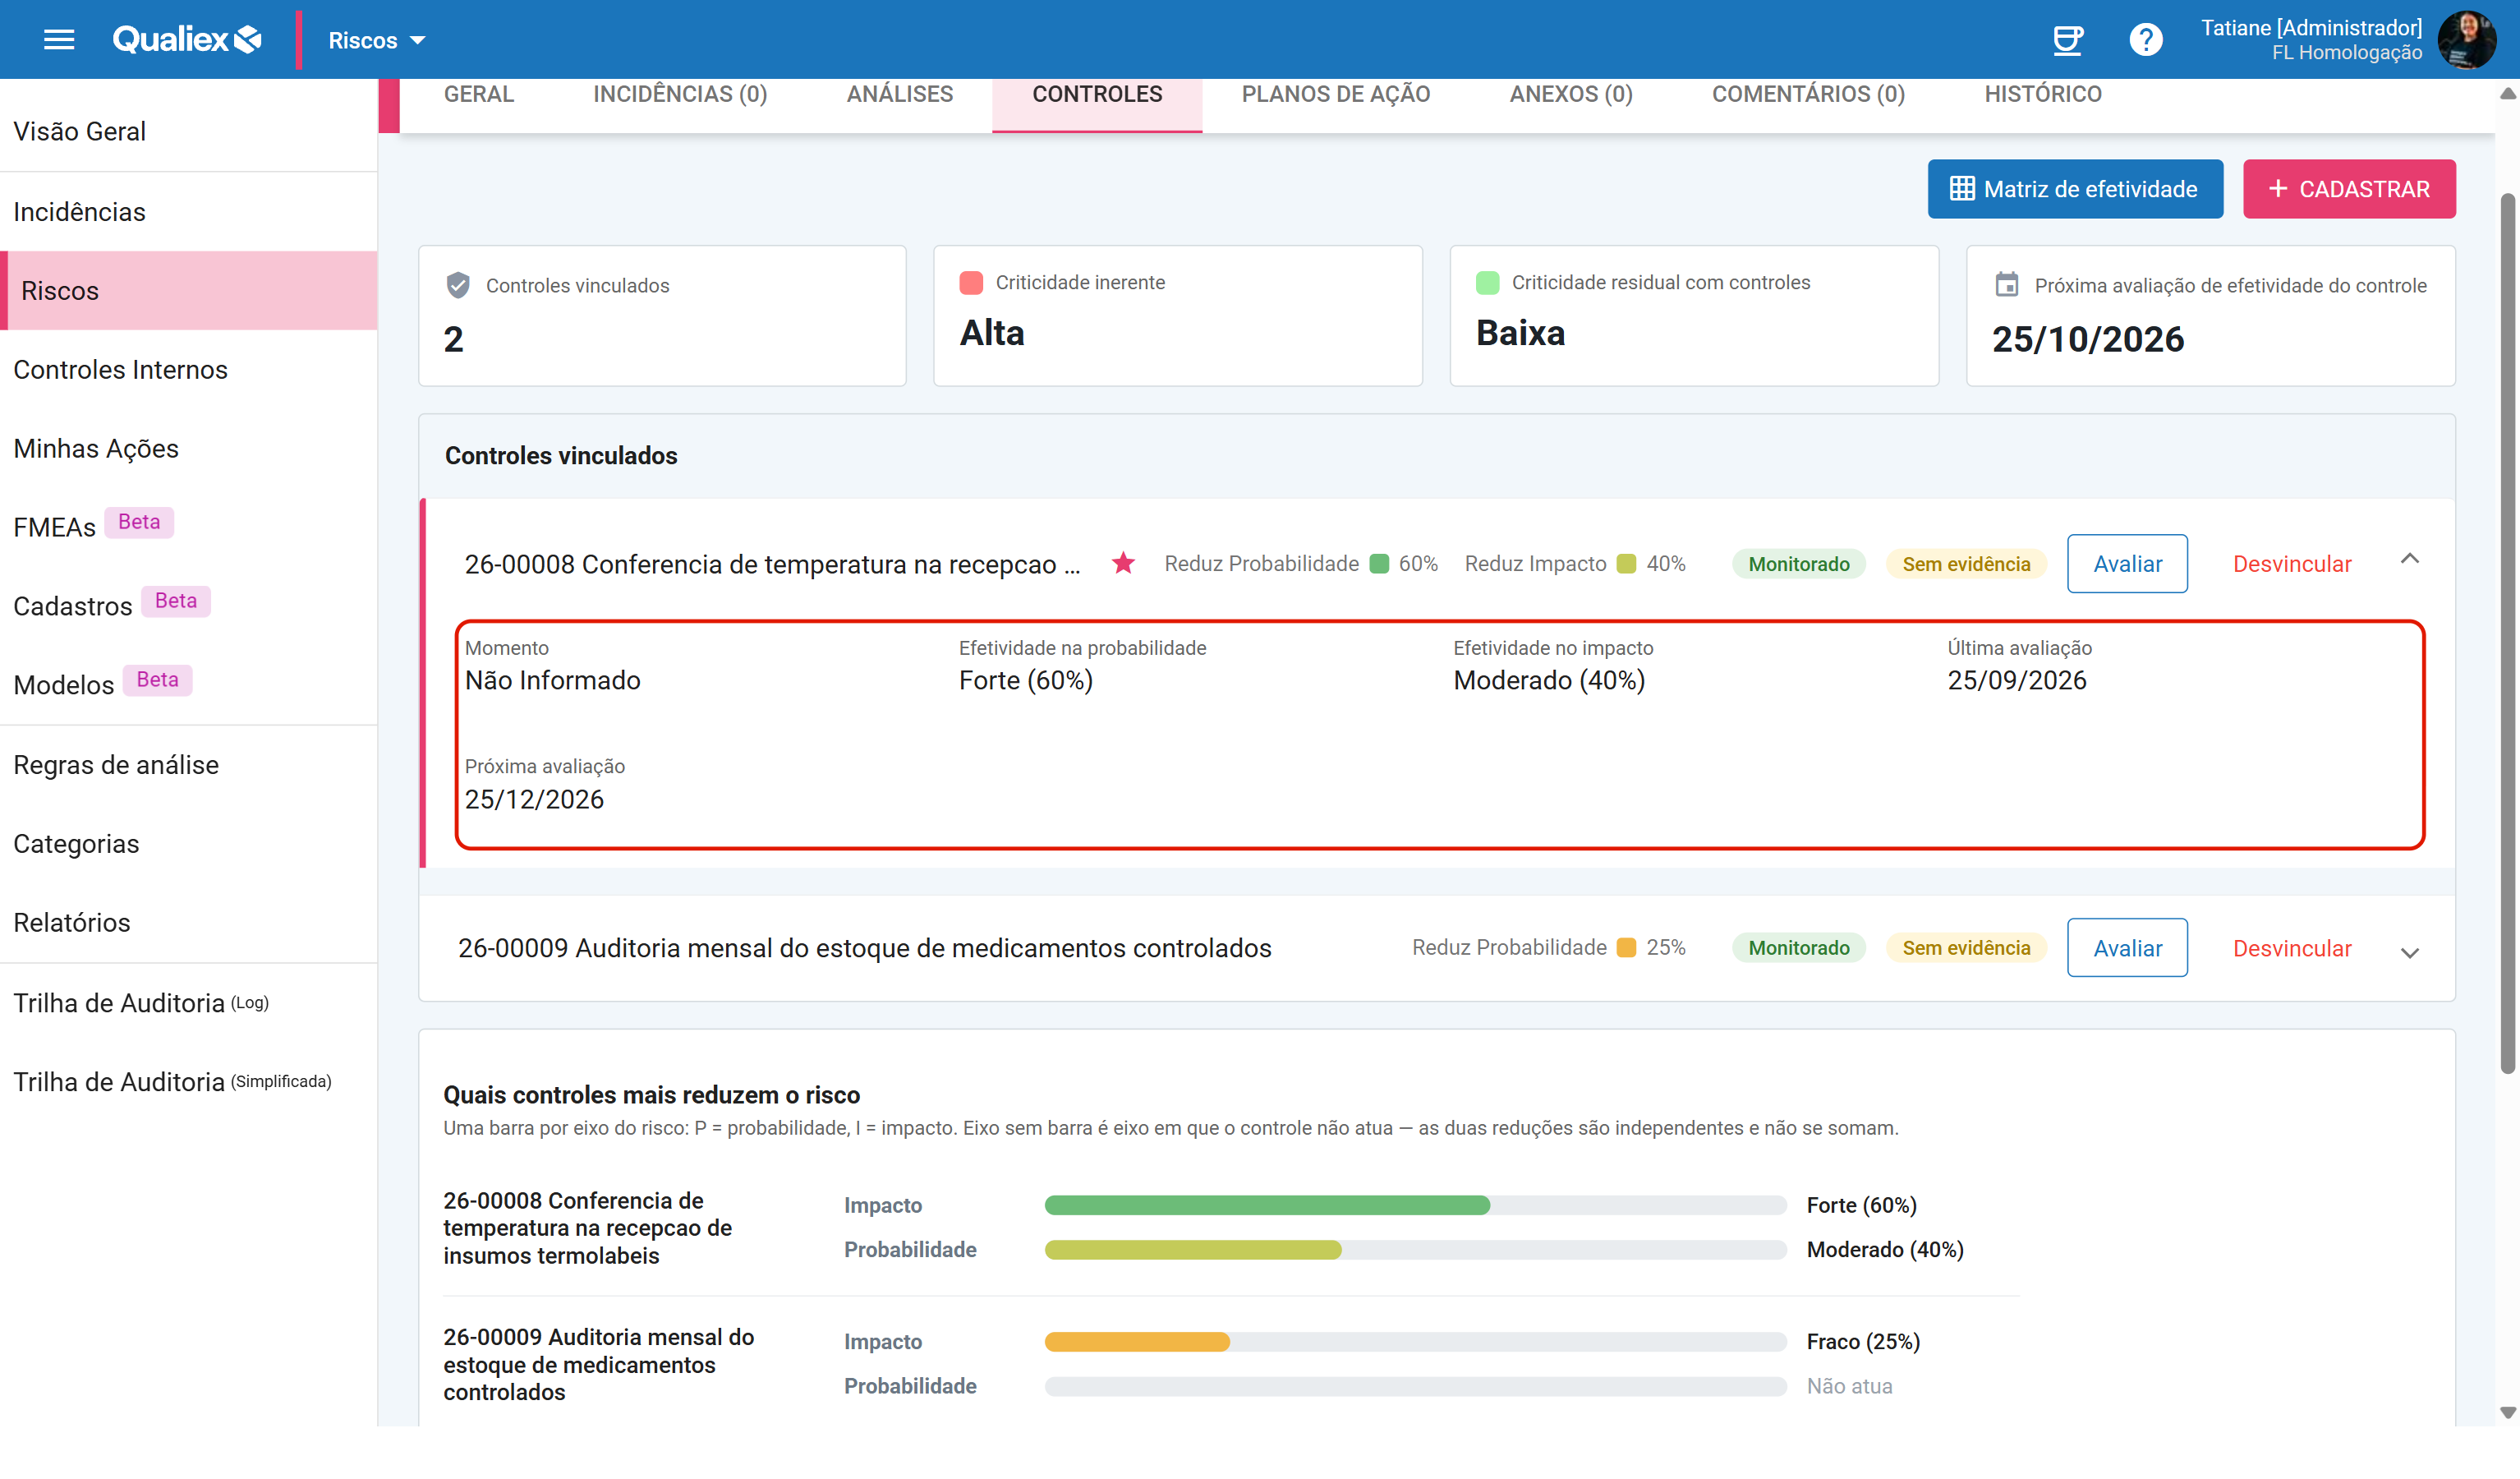This screenshot has height=1479, width=2520.
Task: Collapse the 26-00008 control details
Action: point(2409,560)
